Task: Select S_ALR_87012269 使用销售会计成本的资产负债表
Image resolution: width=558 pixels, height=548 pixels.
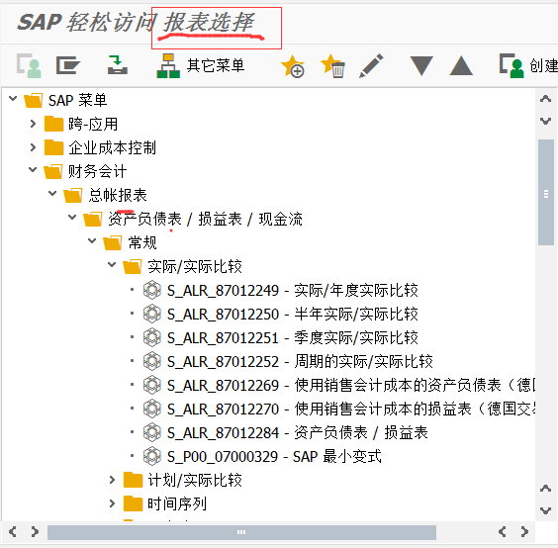Action: point(351,386)
